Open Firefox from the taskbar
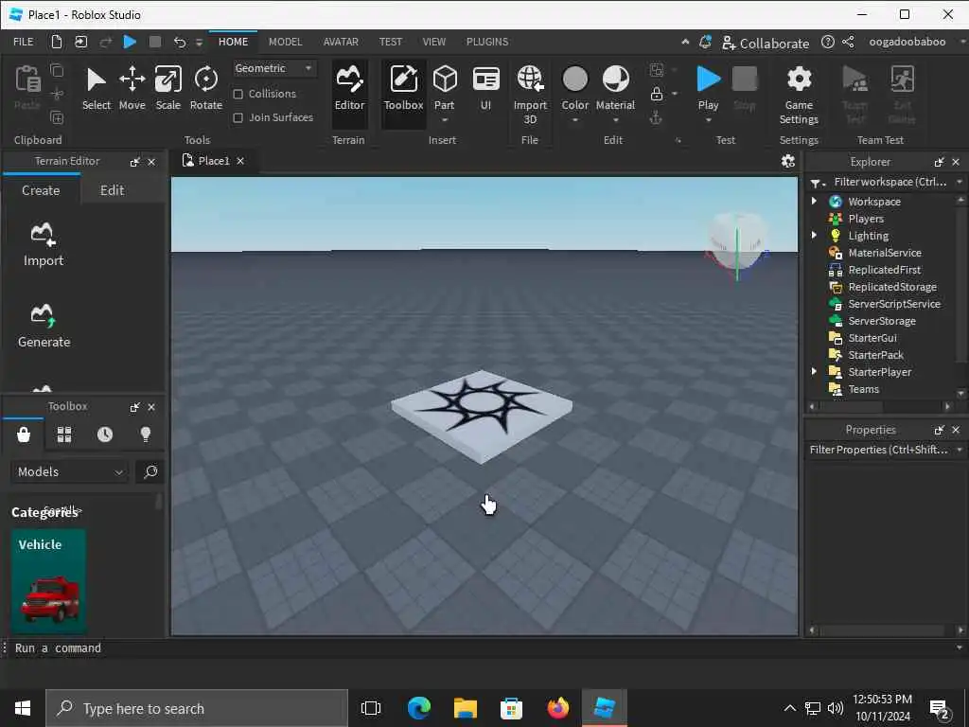The height and width of the screenshot is (727, 969). coord(558,708)
